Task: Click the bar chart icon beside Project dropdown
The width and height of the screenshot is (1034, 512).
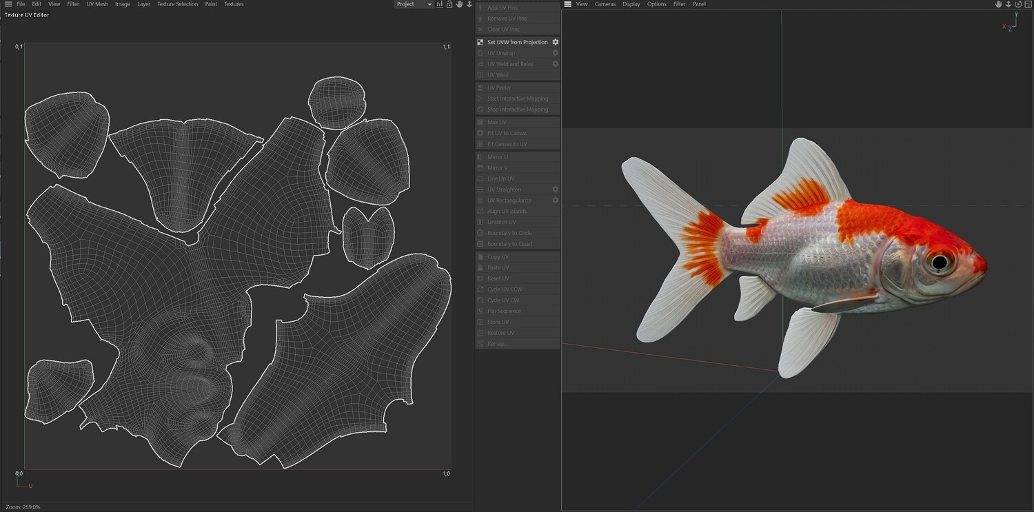Action: tap(440, 4)
